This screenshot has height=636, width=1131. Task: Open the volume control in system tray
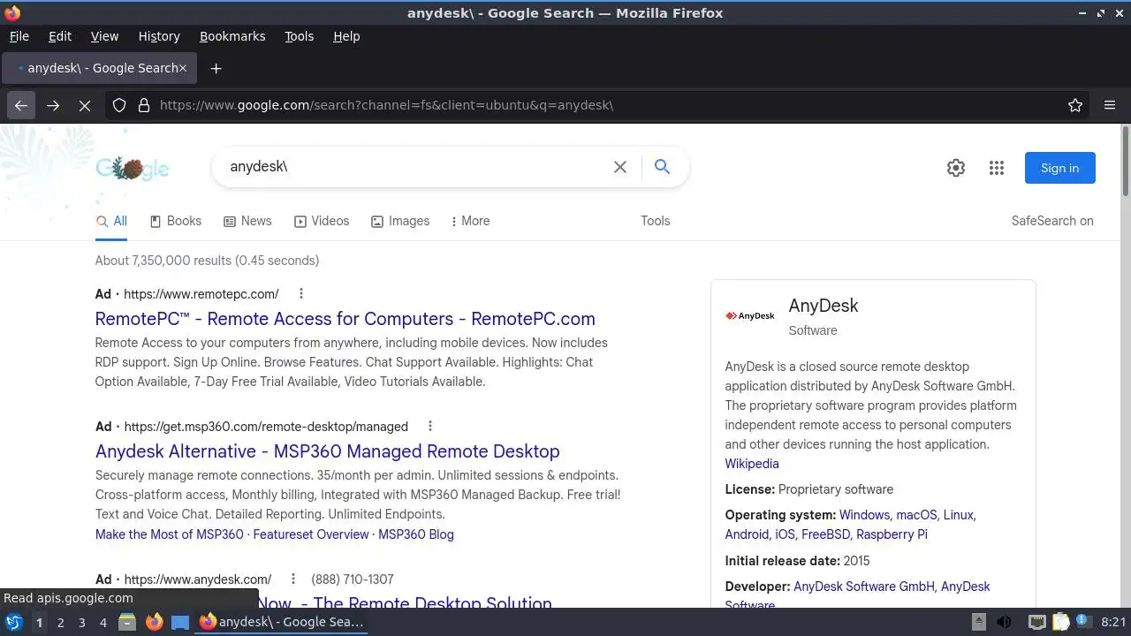(1004, 622)
